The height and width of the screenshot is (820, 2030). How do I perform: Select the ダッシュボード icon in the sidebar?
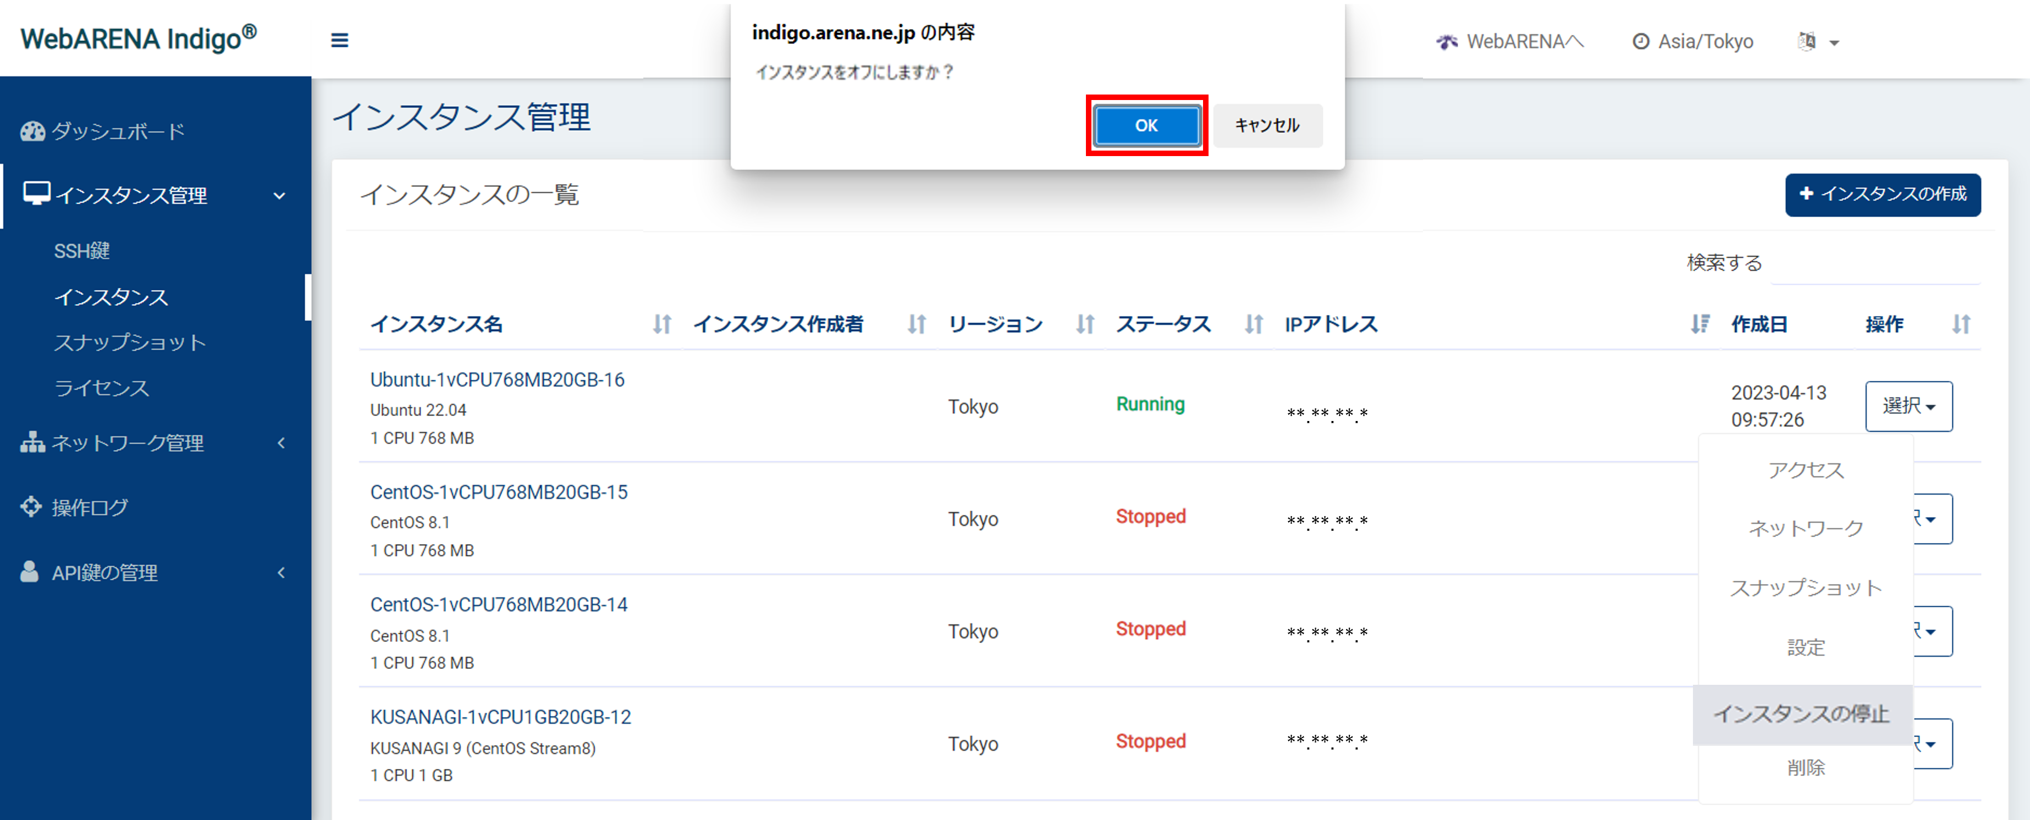[31, 131]
